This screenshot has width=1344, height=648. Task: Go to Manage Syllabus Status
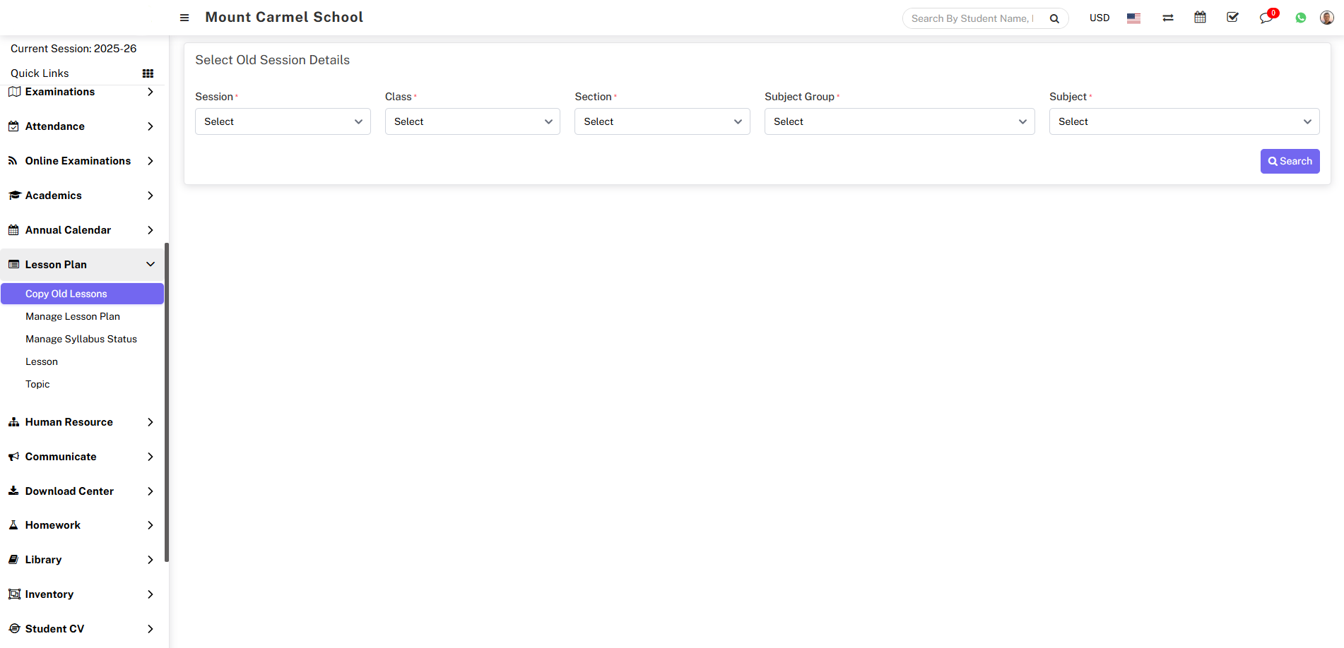pos(81,339)
